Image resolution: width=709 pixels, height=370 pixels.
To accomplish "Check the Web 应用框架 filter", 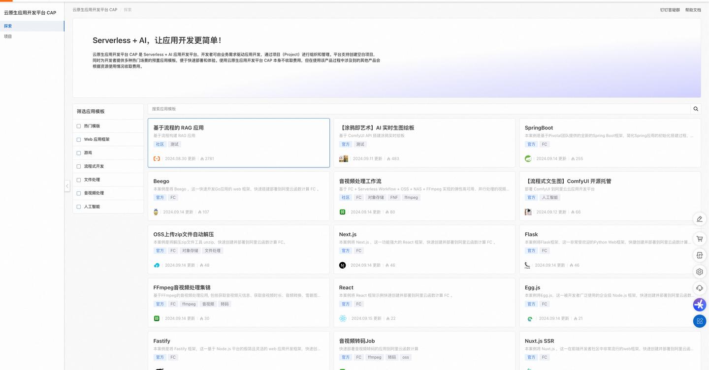I will pos(78,139).
